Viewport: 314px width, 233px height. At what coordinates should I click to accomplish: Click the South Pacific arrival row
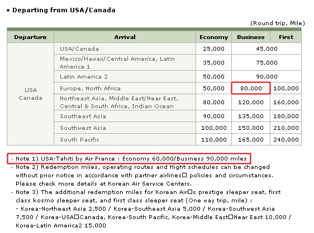[125, 139]
